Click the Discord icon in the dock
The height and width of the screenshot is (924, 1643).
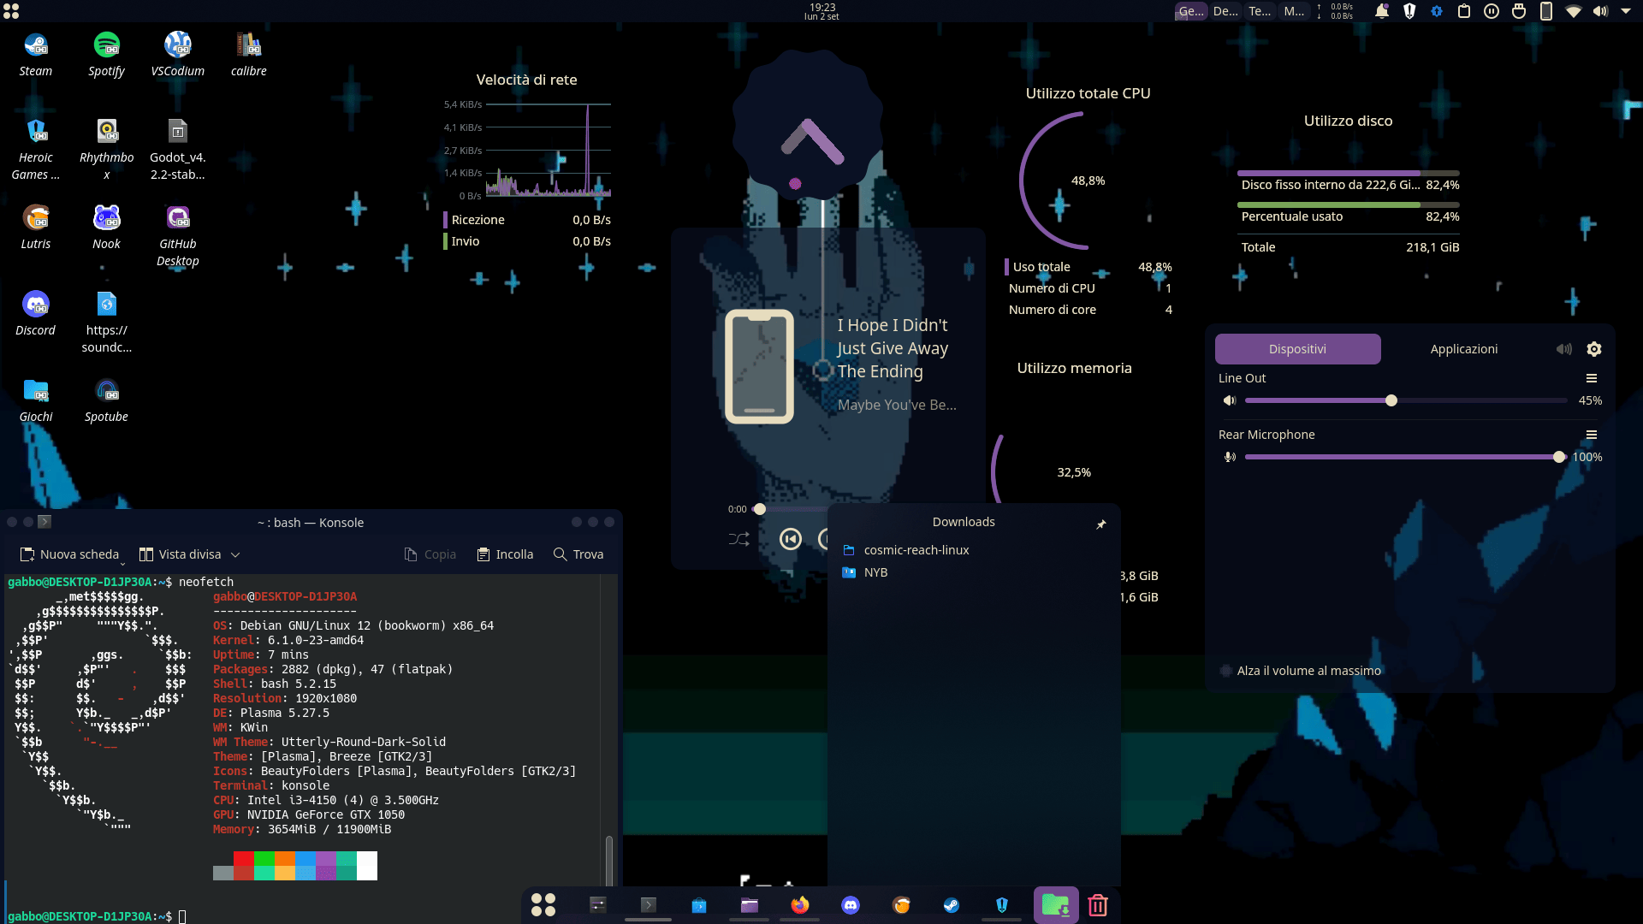pos(850,905)
